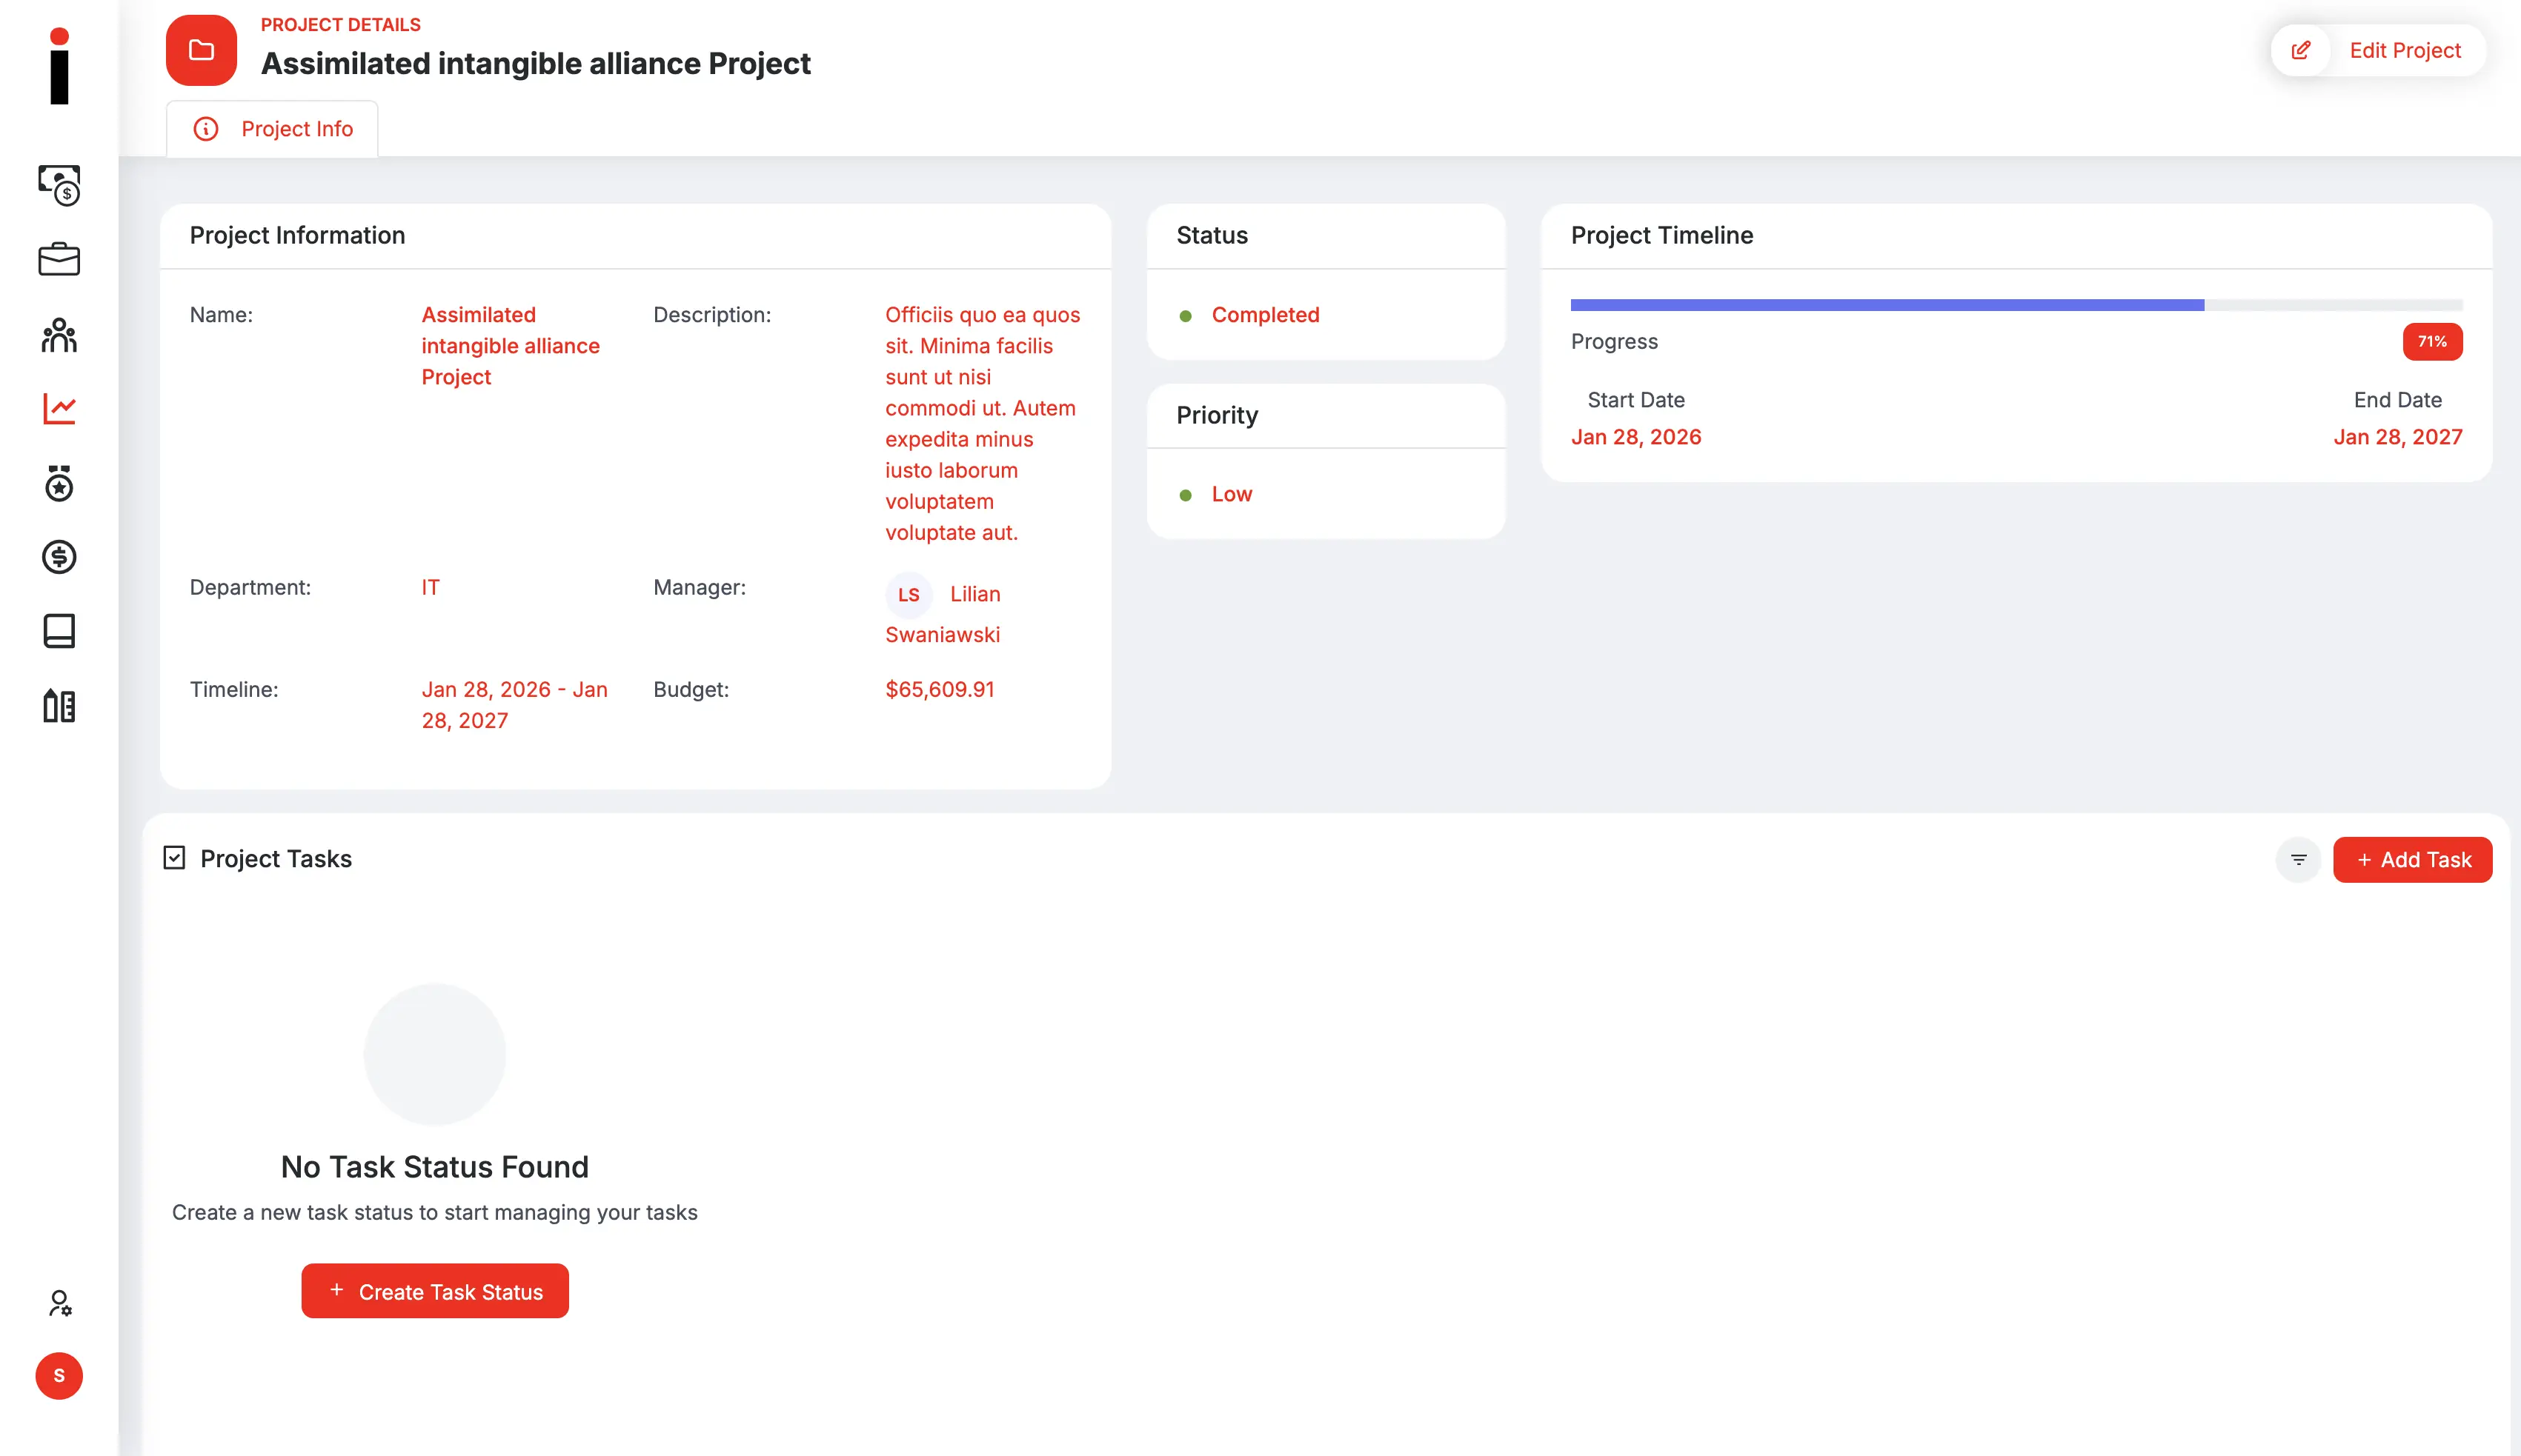Click the Add Task button

(2413, 860)
